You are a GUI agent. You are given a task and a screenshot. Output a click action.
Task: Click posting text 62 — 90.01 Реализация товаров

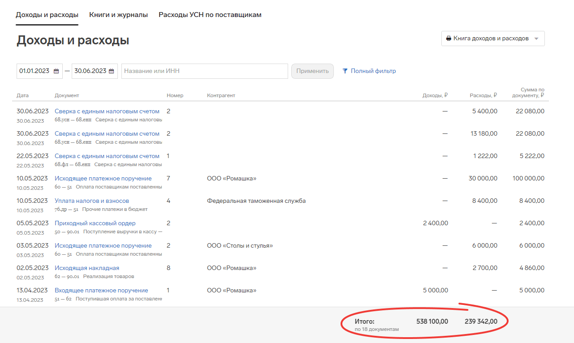pyautogui.click(x=94, y=276)
